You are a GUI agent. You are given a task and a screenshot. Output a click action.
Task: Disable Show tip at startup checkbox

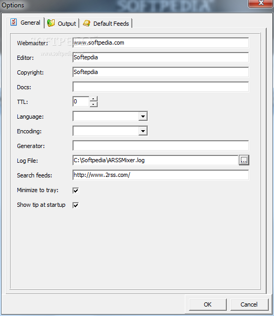(76, 205)
